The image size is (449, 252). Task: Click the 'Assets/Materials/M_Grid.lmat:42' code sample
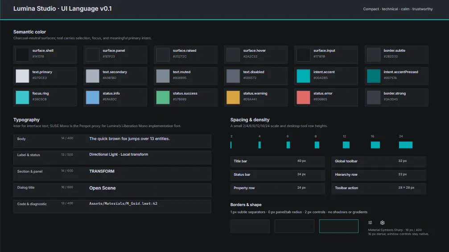pyautogui.click(x=123, y=203)
